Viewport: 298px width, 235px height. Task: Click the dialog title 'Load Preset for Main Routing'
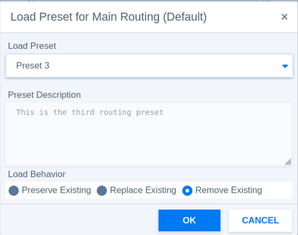pos(85,16)
